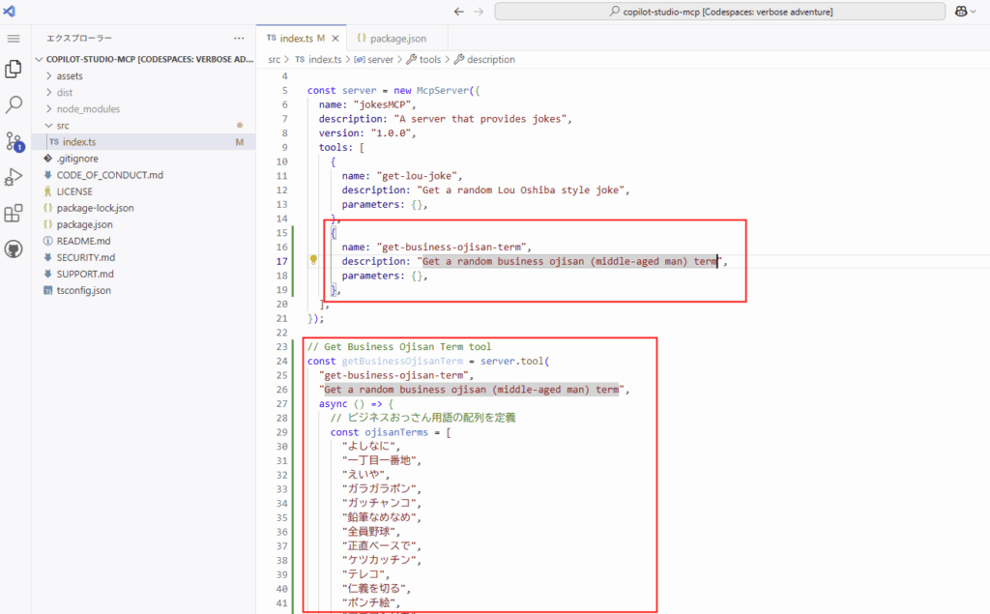
Task: Collapse the COPILOT-STUDIO-MCP root folder
Action: (144, 59)
